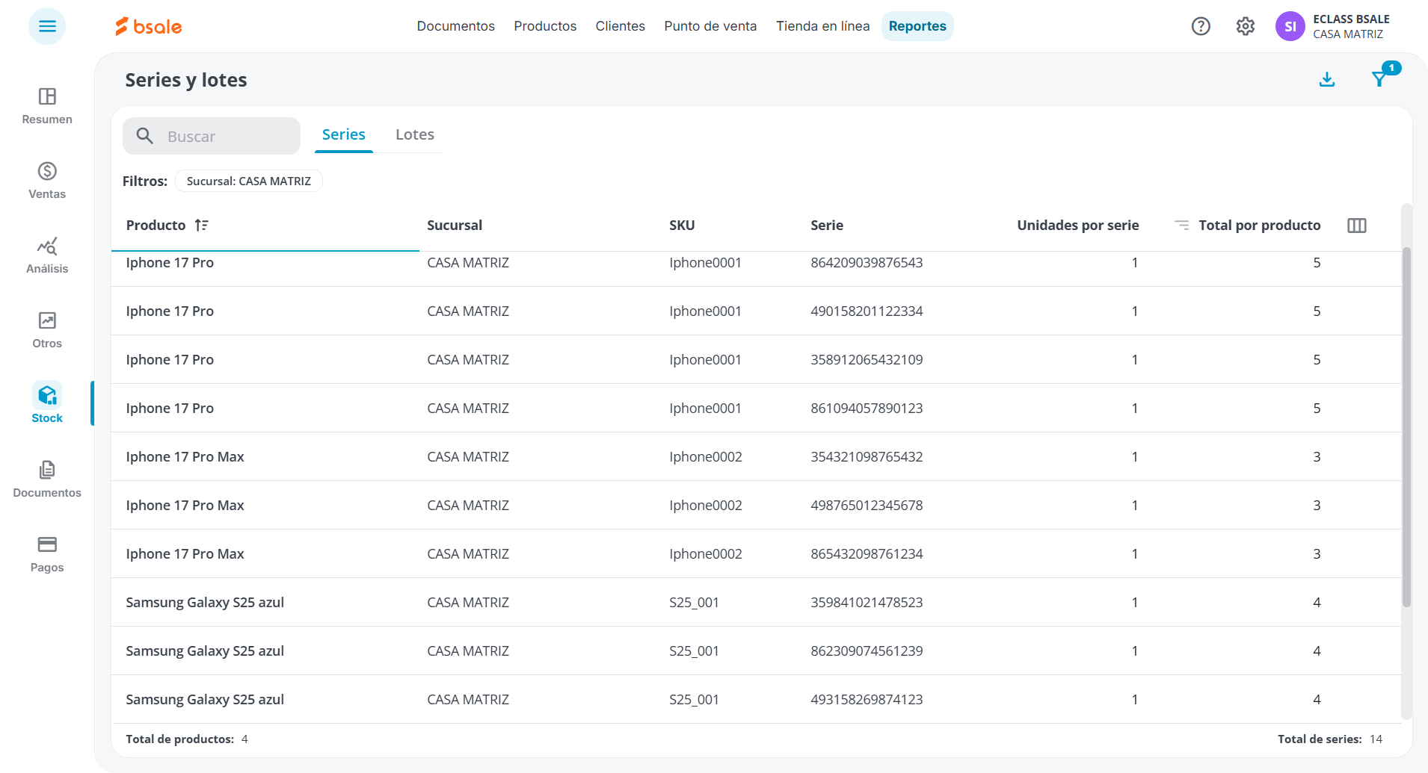The height and width of the screenshot is (773, 1428).
Task: Open the help question mark icon
Action: 1201,26
